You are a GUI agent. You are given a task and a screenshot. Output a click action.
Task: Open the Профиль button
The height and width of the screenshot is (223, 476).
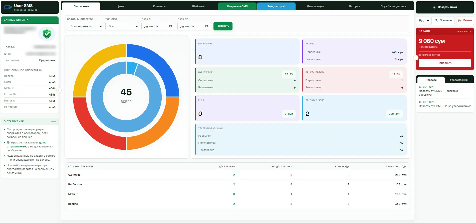(443, 20)
